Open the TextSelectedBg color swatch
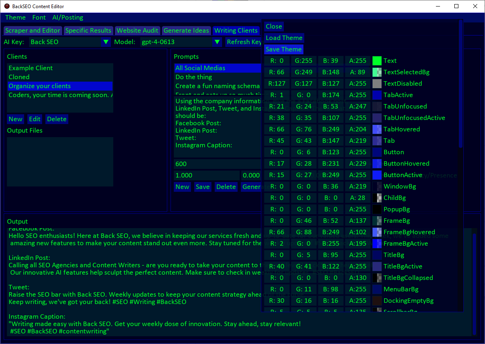The image size is (485, 344). click(377, 72)
